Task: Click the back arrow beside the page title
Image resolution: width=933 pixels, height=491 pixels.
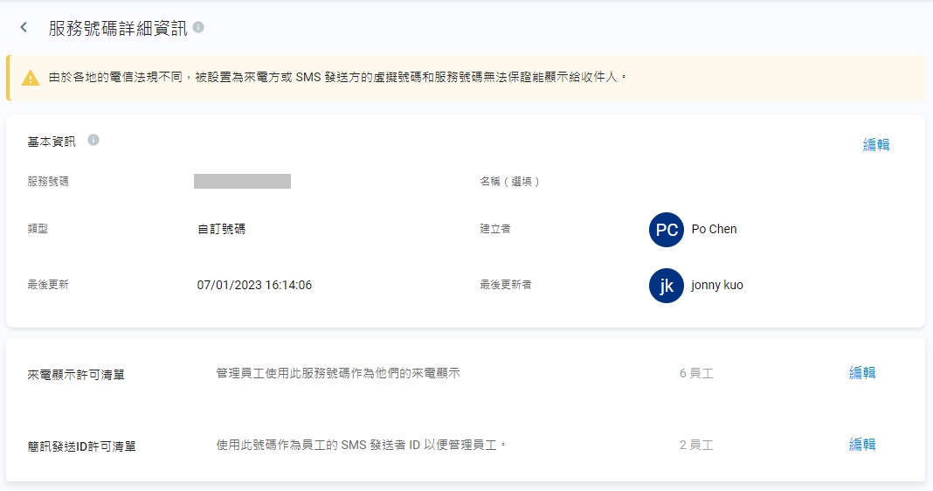Action: point(24,28)
